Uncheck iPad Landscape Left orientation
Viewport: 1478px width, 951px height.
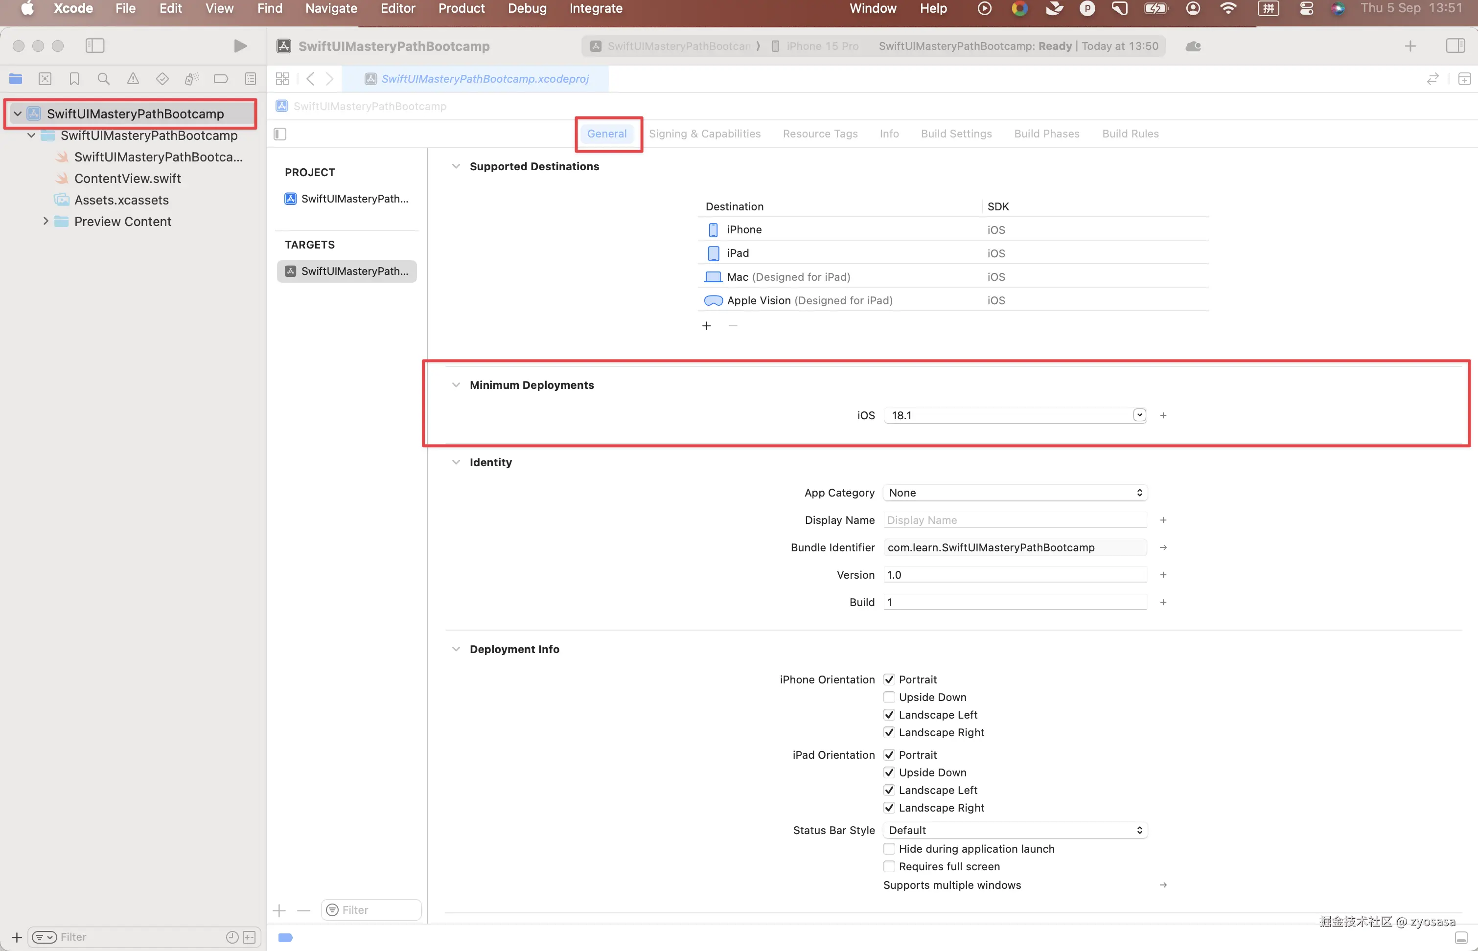(x=889, y=791)
